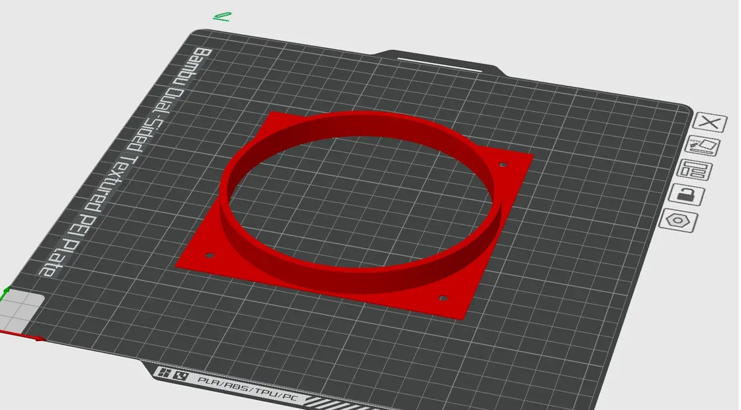
Task: Click the green pencil edit plate name icon
Action: pos(222,17)
